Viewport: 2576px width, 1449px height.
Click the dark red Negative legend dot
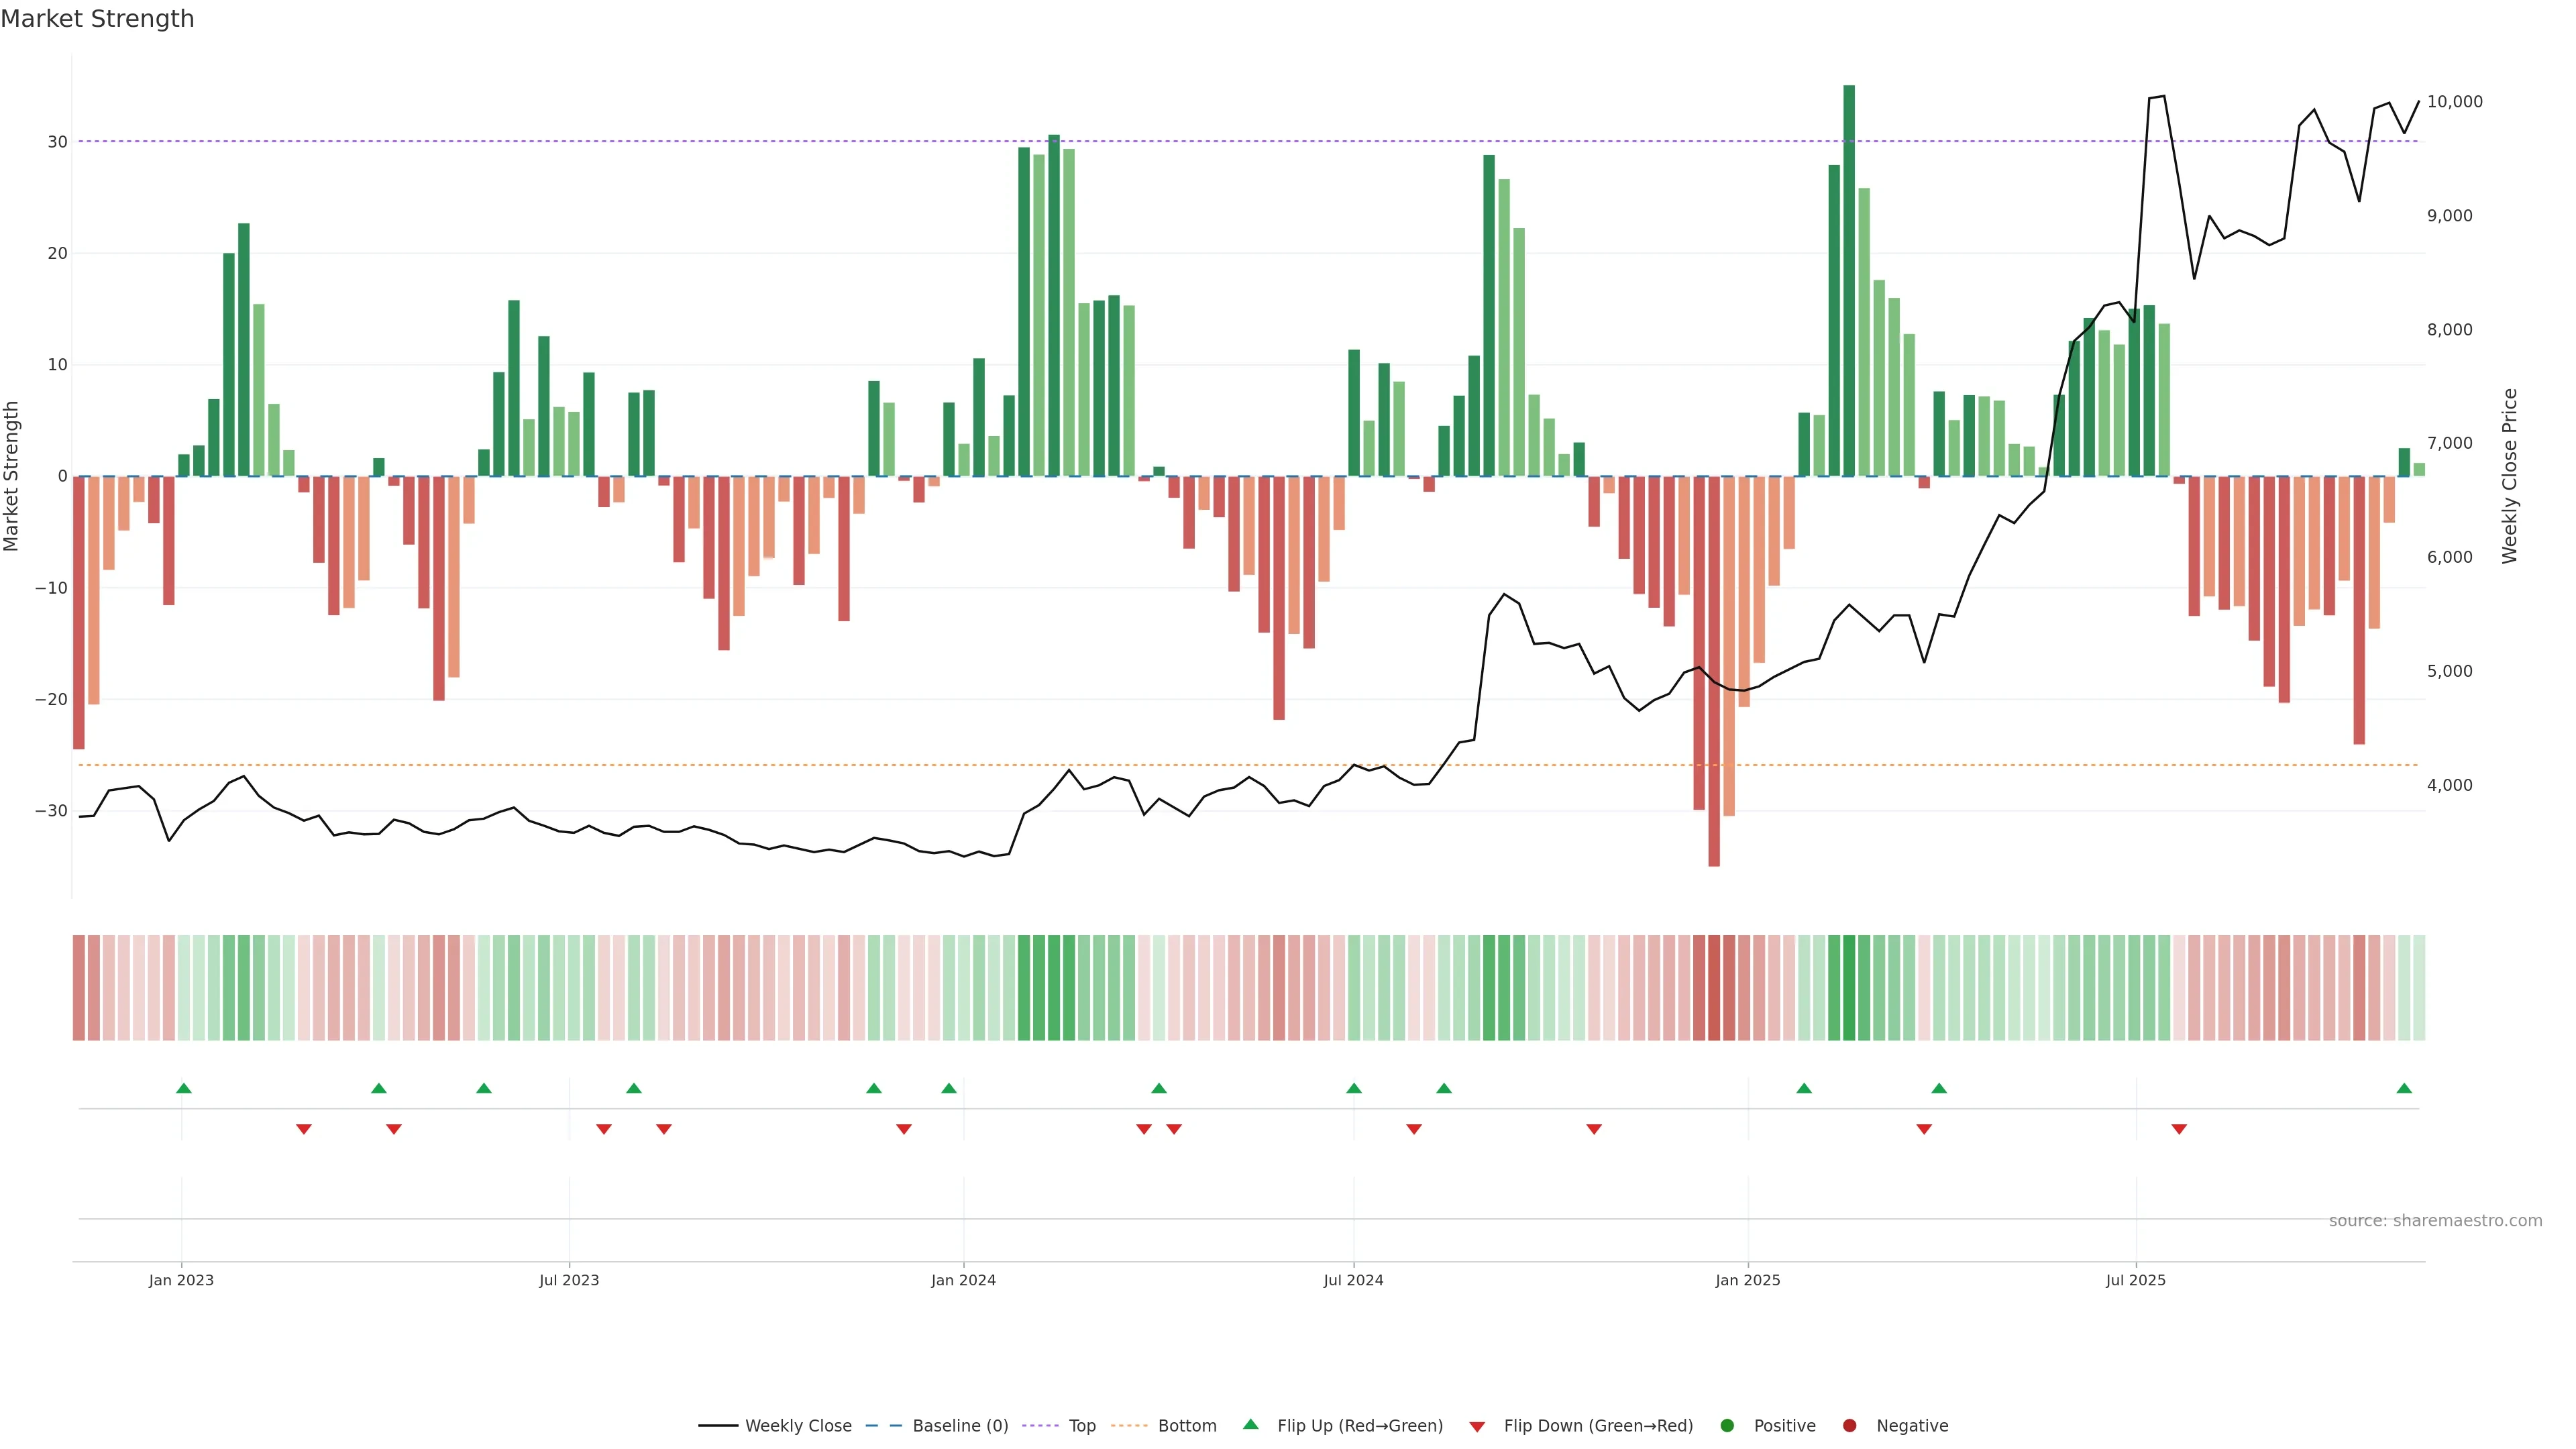(x=1849, y=1425)
